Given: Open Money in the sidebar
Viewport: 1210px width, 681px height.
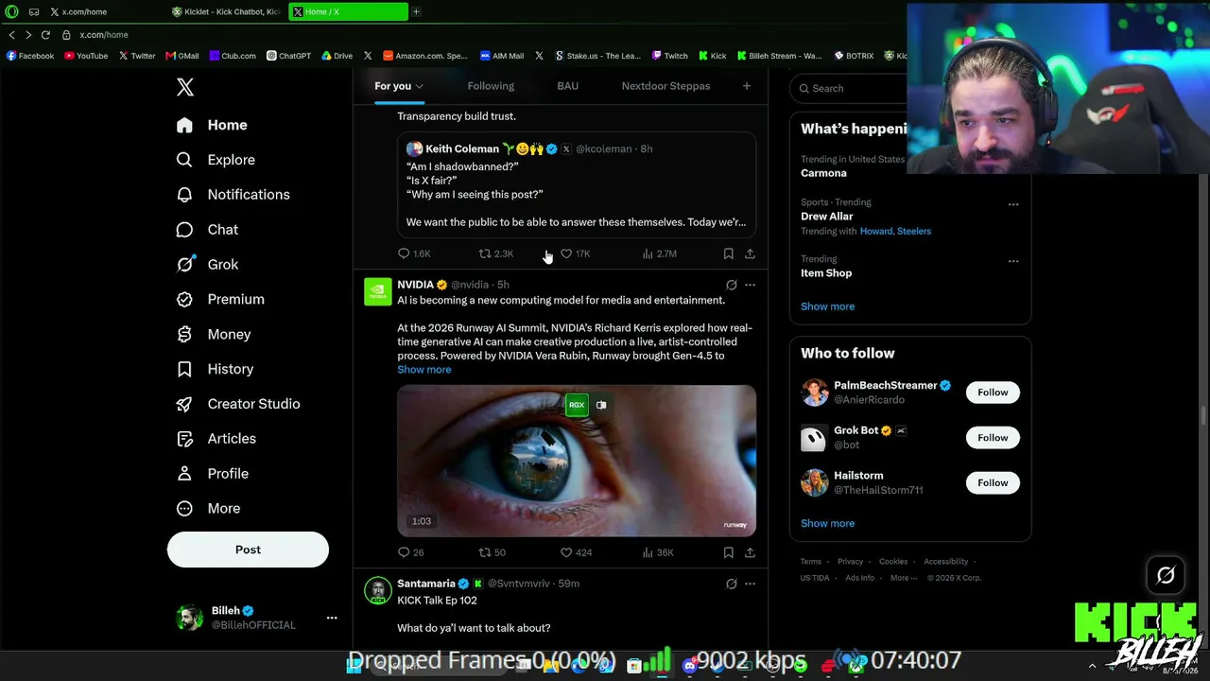Looking at the screenshot, I should (x=215, y=334).
